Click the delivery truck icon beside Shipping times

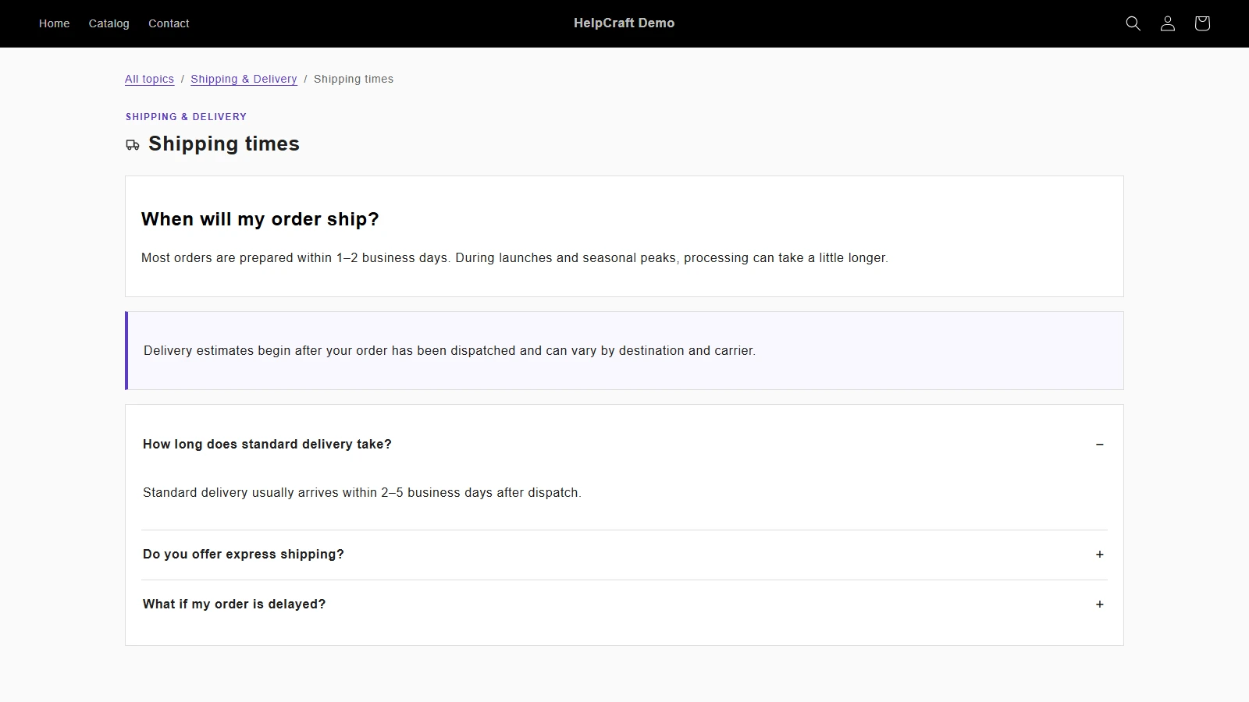[133, 145]
